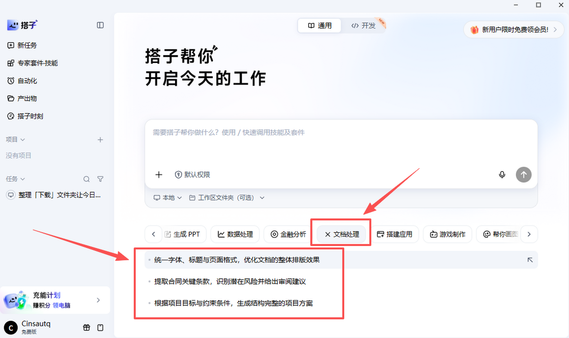Image resolution: width=569 pixels, height=338 pixels.
Task: Open the 整理「下载」文件夹 task
Action: point(55,195)
